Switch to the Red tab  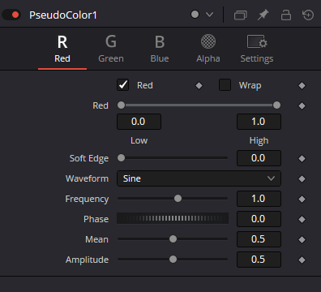coord(62,49)
